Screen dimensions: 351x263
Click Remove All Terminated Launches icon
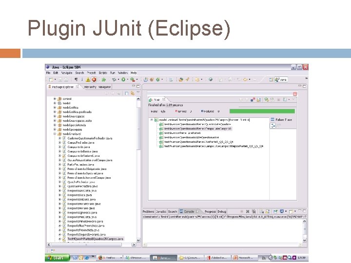[254, 211]
